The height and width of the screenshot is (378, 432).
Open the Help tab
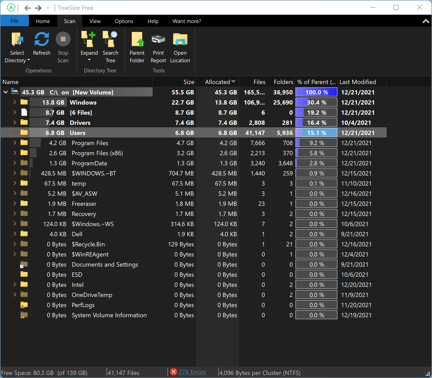(153, 21)
